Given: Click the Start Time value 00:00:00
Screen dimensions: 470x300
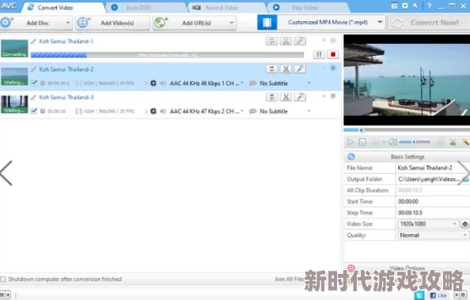Looking at the screenshot, I should pyautogui.click(x=408, y=201).
